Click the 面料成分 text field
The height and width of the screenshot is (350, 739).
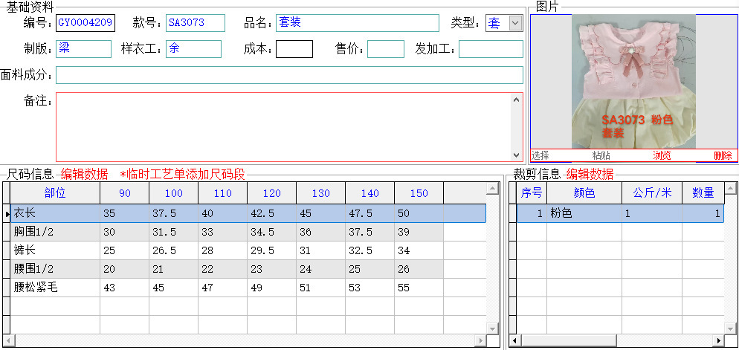tap(289, 75)
